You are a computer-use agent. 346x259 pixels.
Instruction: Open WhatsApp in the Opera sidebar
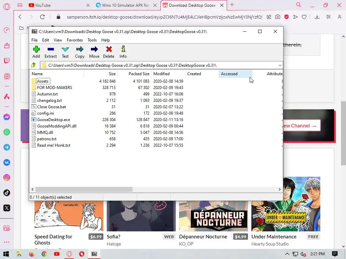[x=7, y=132]
